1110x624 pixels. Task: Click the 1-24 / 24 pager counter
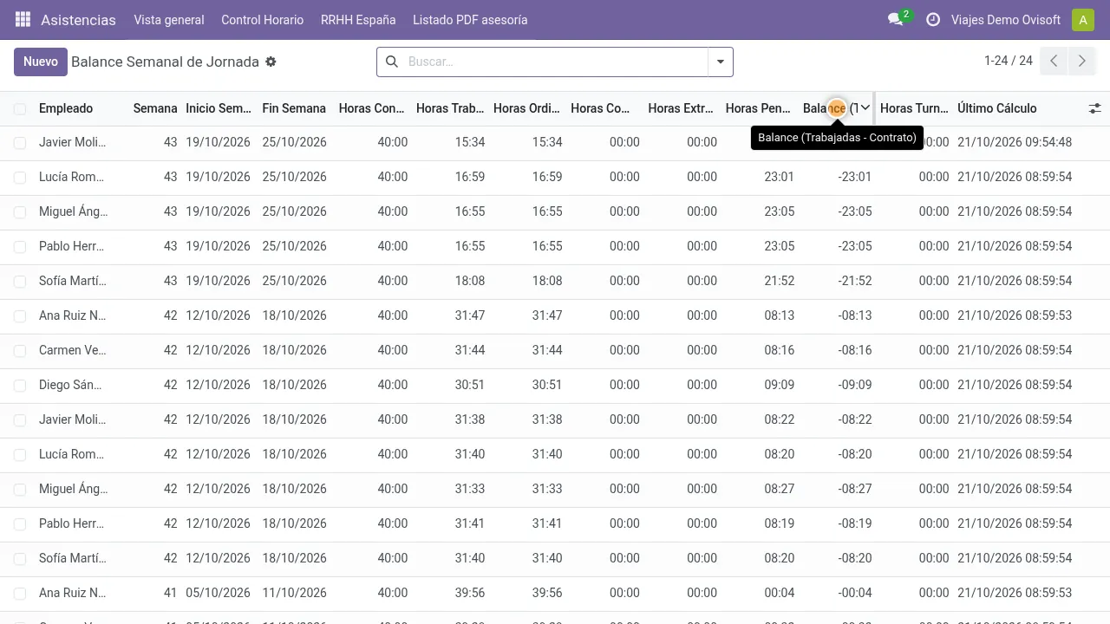tap(1008, 61)
